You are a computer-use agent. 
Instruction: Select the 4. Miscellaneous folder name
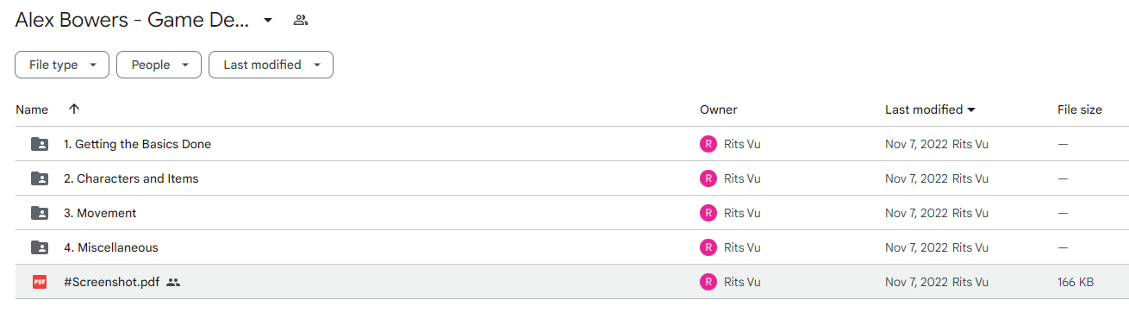point(111,247)
